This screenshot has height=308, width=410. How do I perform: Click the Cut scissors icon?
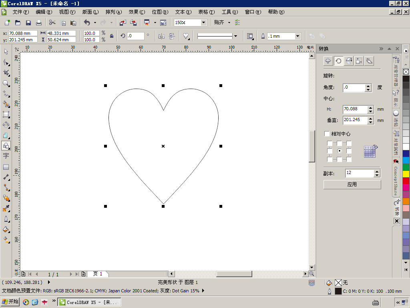52,22
